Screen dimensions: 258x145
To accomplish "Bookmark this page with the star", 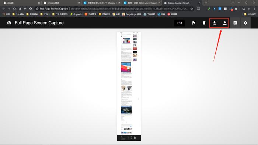I will (x=192, y=9).
